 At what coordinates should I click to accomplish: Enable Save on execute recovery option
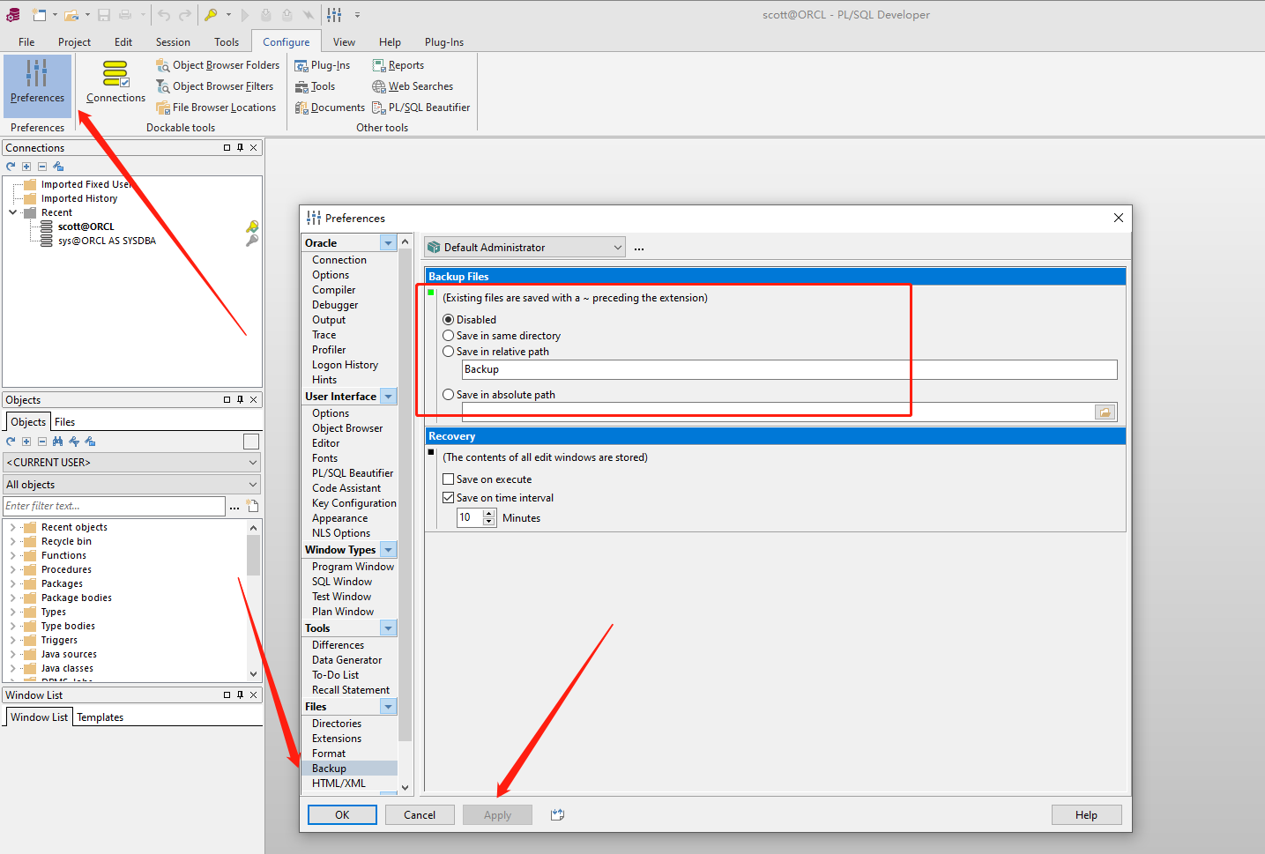coord(487,479)
